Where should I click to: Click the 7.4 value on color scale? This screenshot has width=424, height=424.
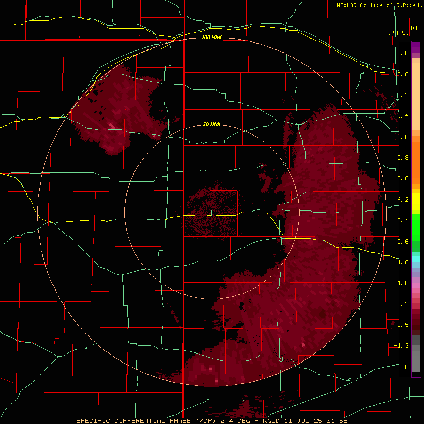[x=403, y=116]
